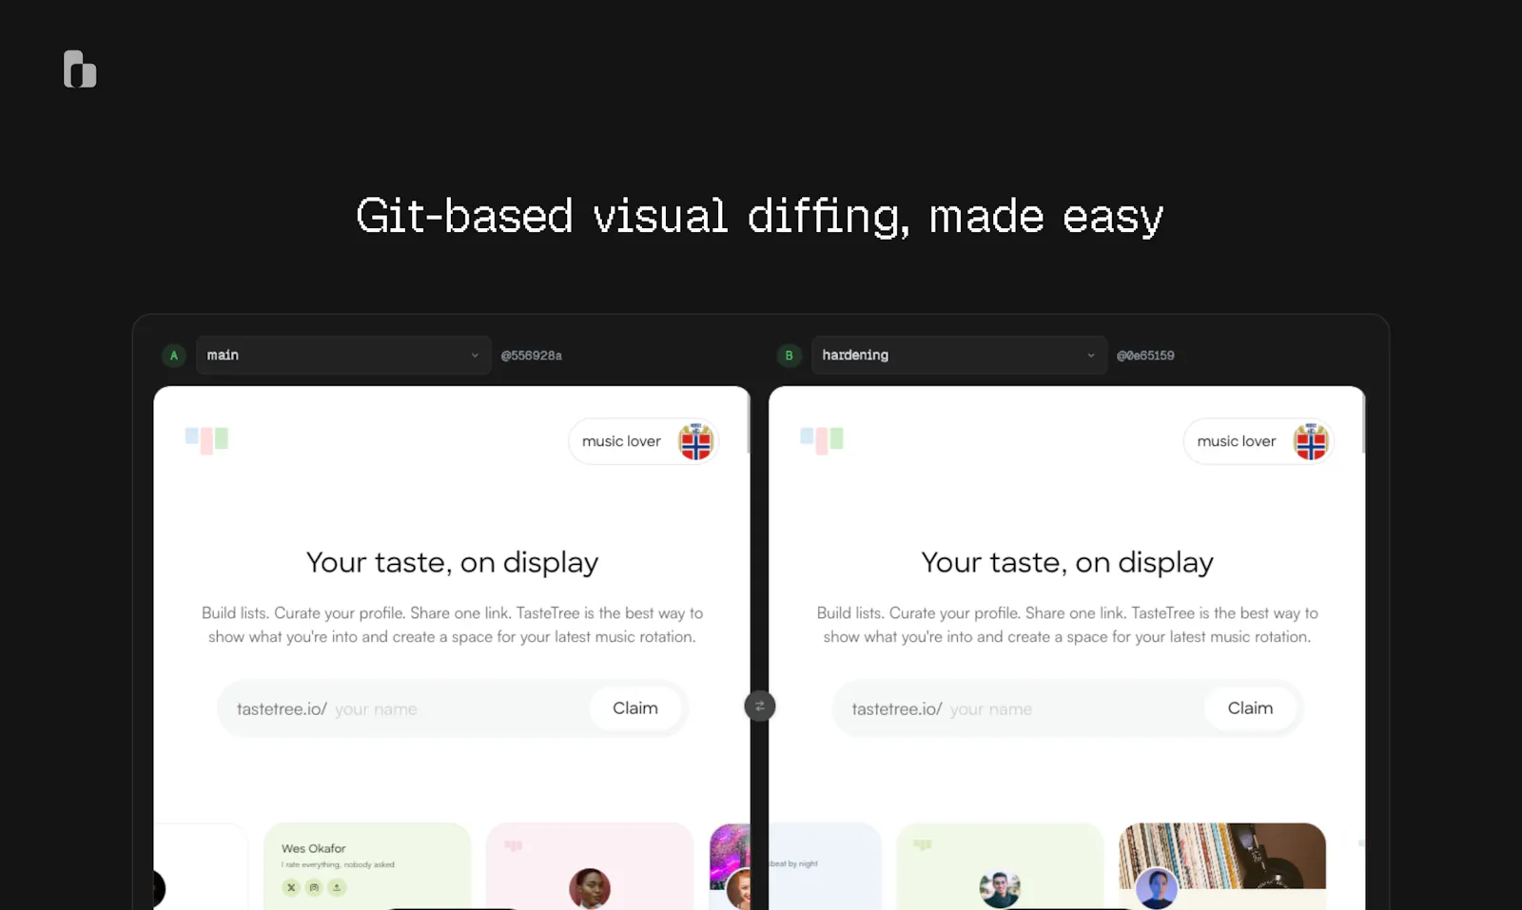Click the your name field in left preview
Image resolution: width=1522 pixels, height=910 pixels.
[x=457, y=709]
